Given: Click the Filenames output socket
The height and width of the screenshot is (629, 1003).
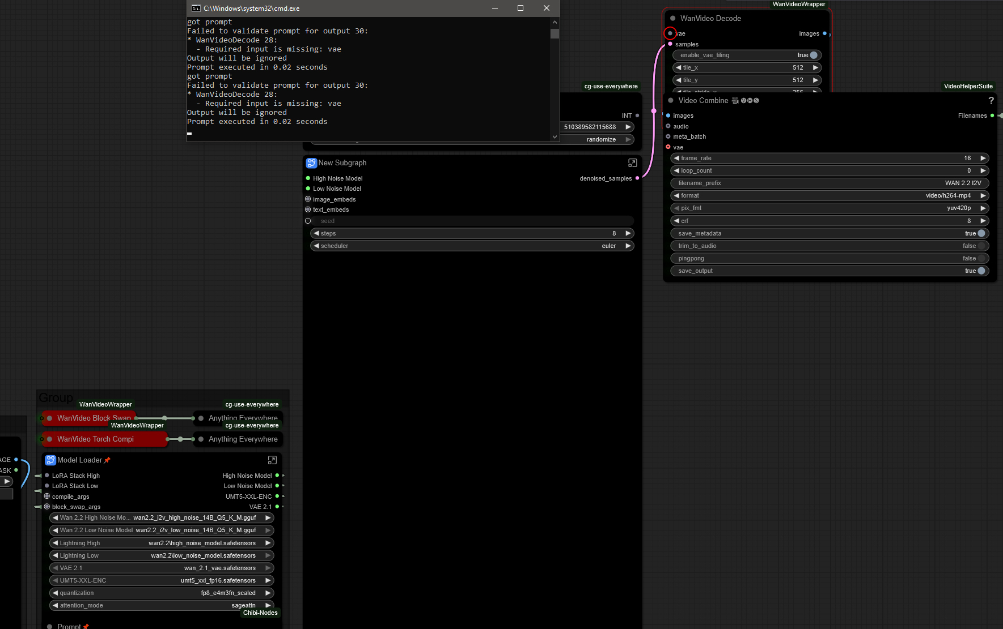Looking at the screenshot, I should coord(992,115).
